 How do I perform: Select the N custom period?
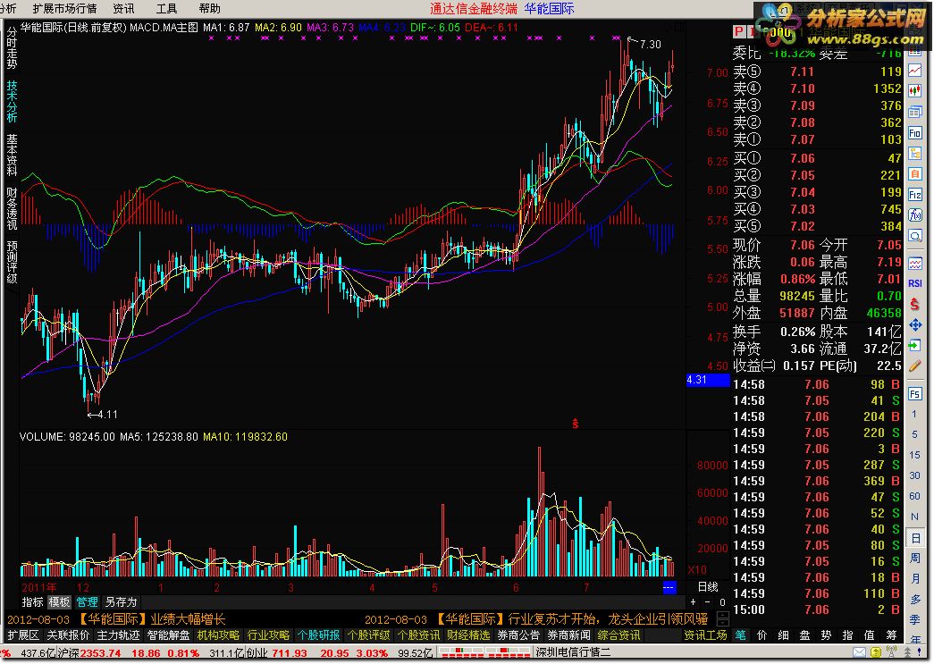coord(915,517)
